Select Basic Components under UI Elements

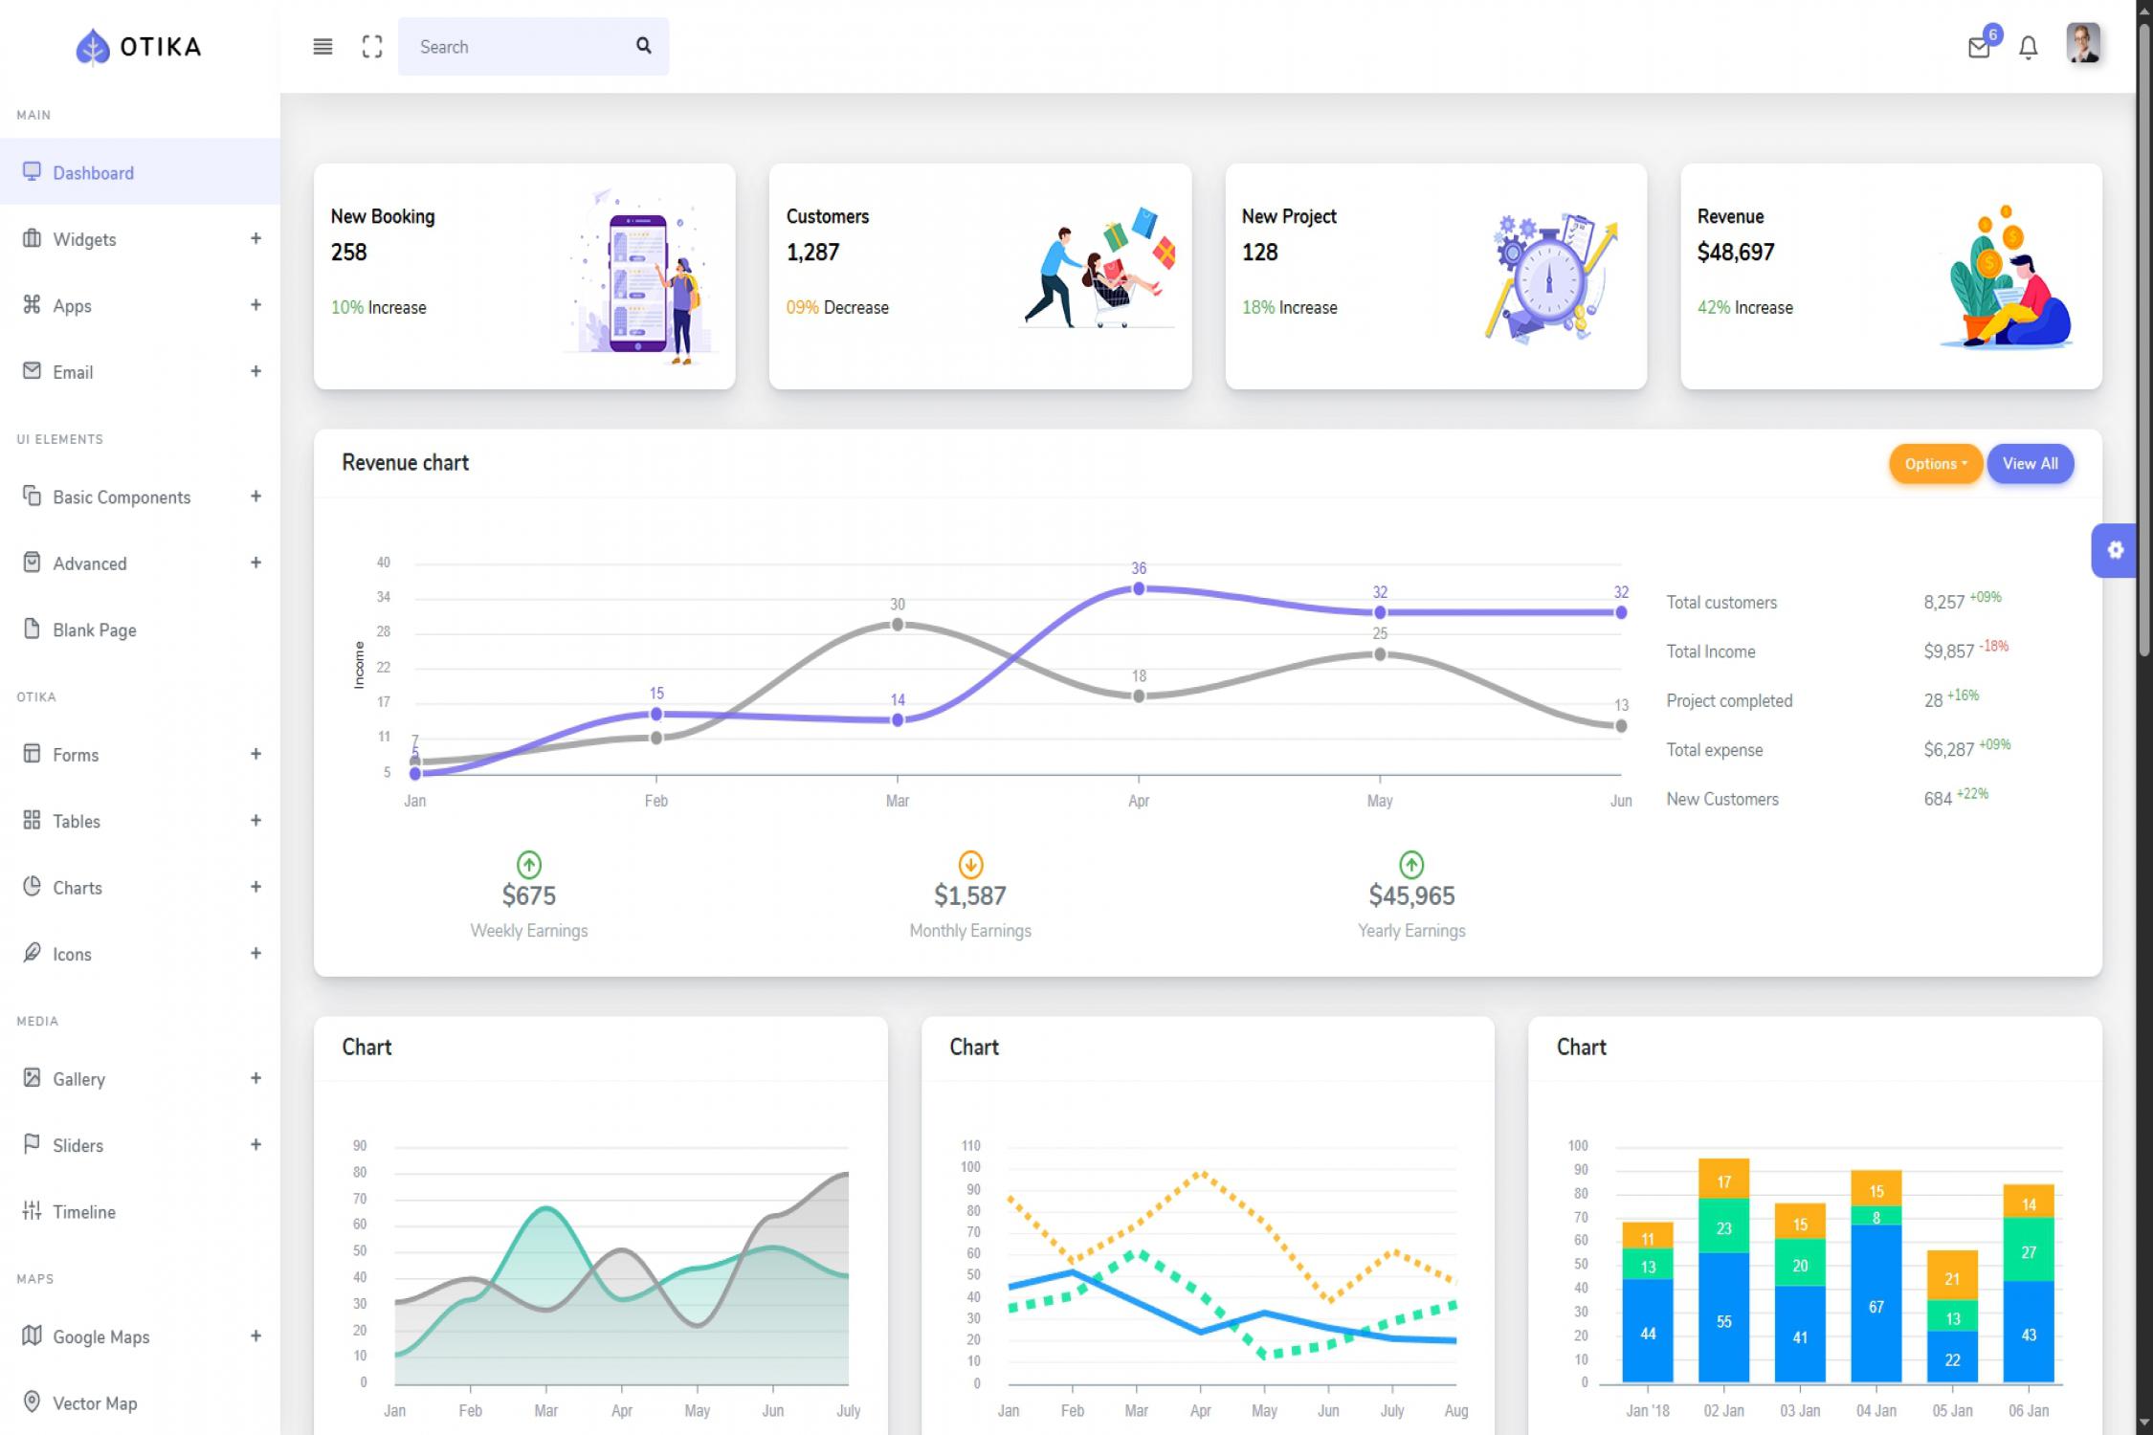pos(122,497)
